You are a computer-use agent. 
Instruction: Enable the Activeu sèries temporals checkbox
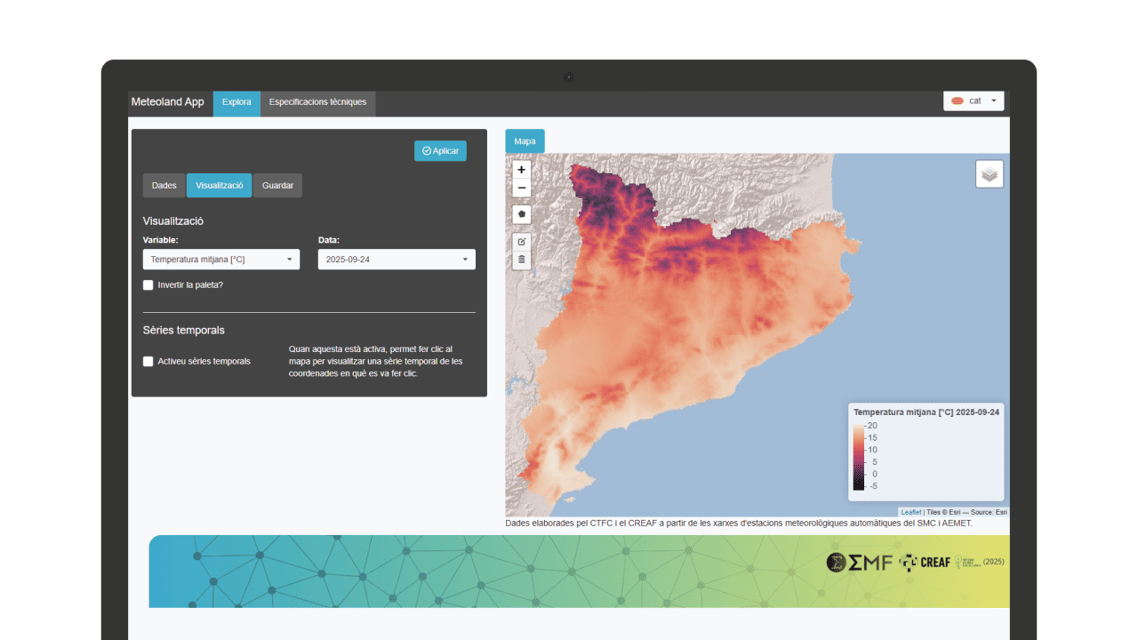click(x=148, y=362)
